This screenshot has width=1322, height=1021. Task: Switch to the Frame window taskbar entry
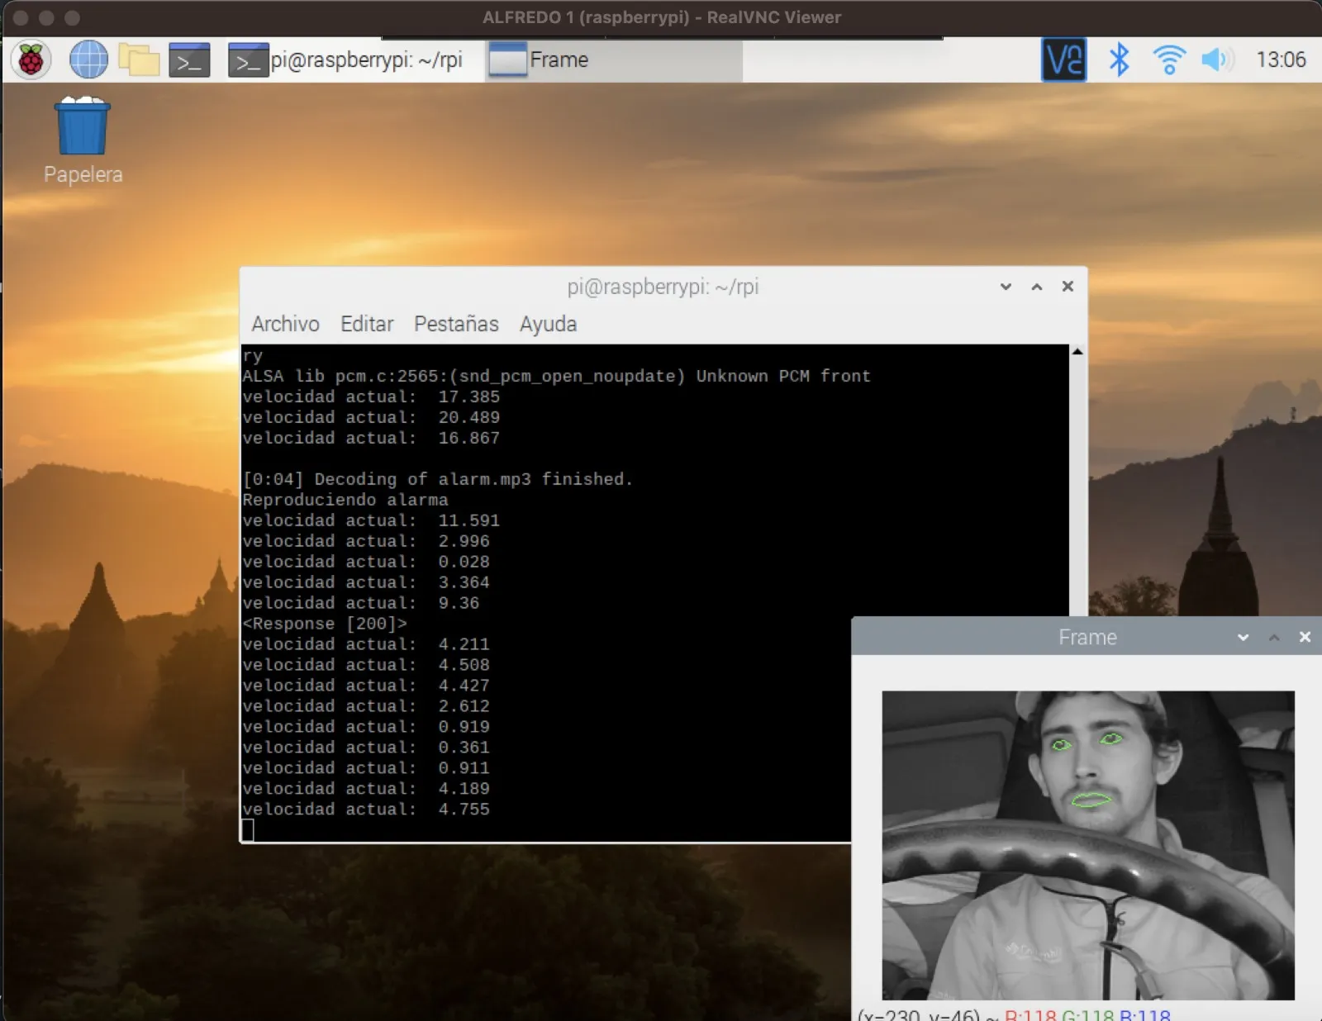point(614,60)
